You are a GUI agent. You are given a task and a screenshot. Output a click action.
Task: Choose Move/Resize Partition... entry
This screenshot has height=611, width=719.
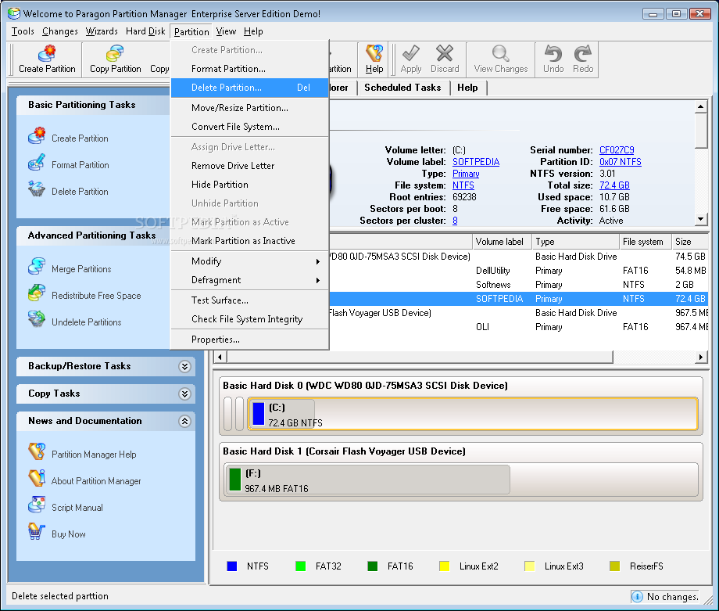250,108
